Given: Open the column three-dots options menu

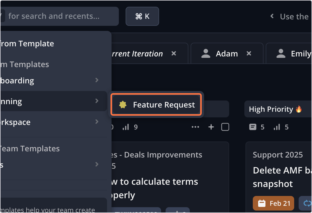Looking at the screenshot, I should (195, 127).
